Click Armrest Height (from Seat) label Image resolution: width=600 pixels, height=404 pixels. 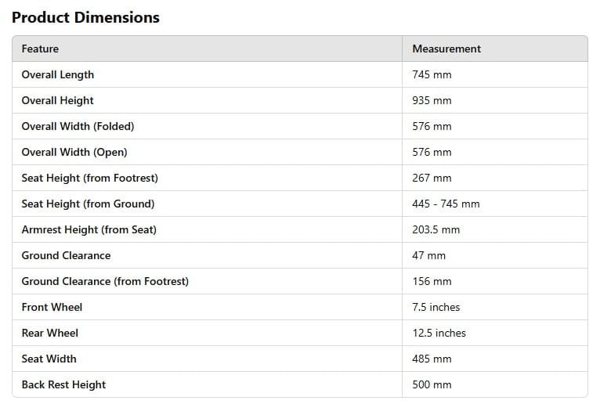pyautogui.click(x=89, y=229)
